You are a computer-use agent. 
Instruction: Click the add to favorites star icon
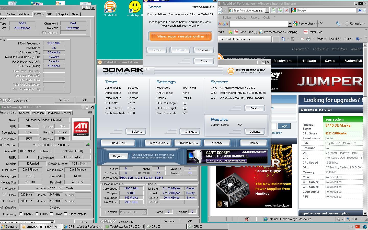[x=230, y=32]
